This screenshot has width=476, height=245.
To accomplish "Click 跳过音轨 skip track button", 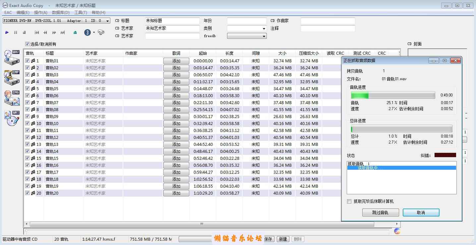I will click(380, 213).
